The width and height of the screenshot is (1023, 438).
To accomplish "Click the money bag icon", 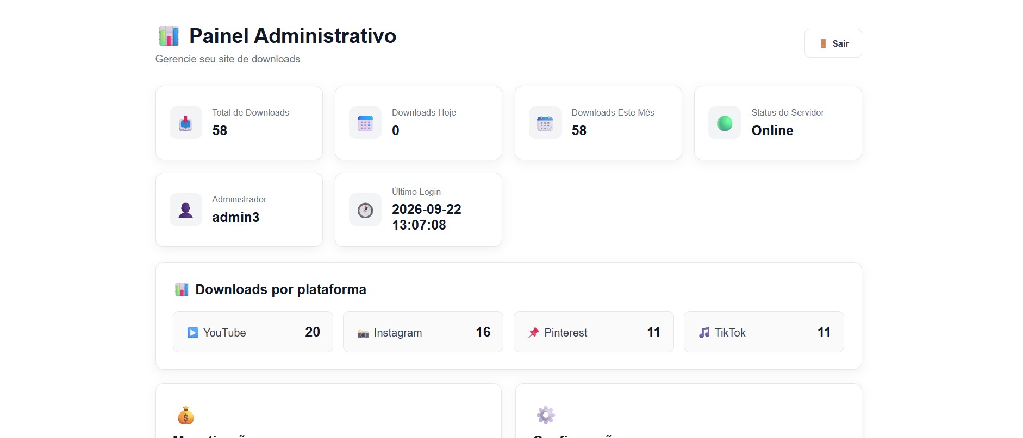I will point(186,415).
